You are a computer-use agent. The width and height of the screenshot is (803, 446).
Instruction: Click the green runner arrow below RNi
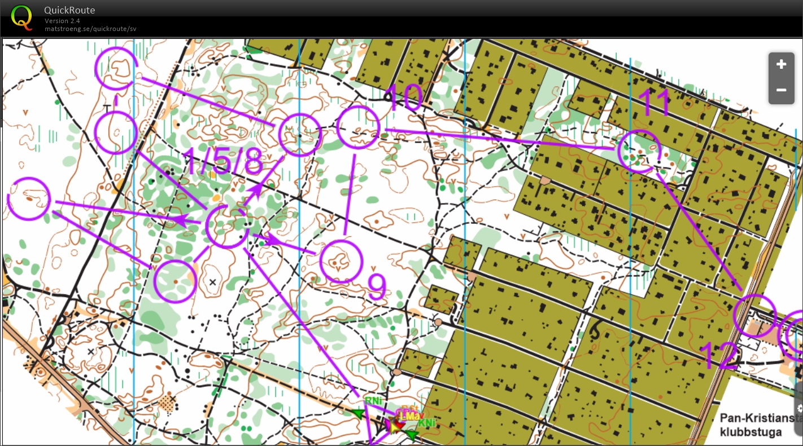point(357,414)
